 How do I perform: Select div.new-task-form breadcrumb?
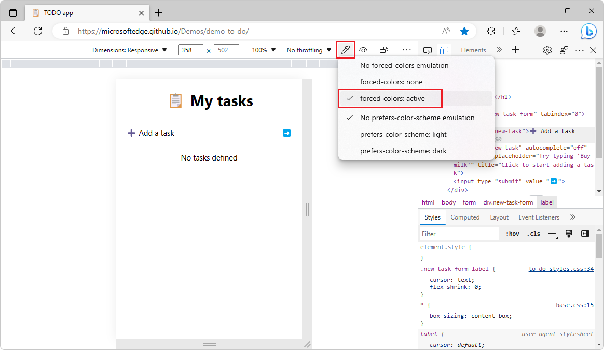tap(508, 202)
